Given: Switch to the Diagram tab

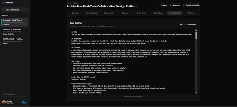Looking at the screenshot, I should (x=125, y=13).
